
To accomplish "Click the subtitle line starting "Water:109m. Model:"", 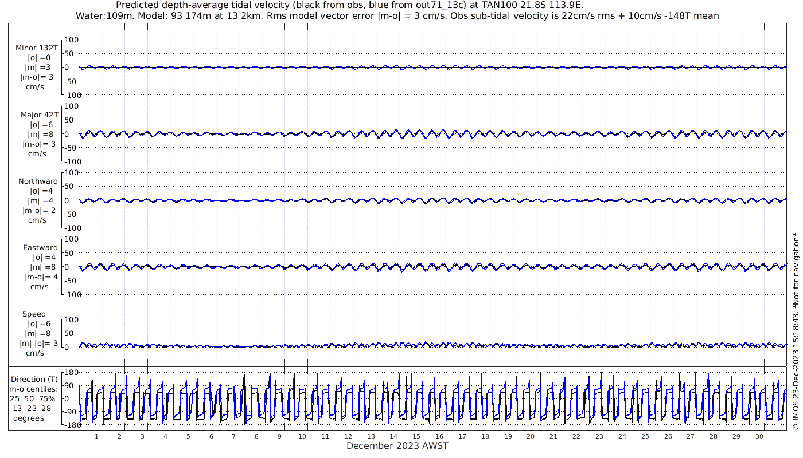I will [x=397, y=16].
